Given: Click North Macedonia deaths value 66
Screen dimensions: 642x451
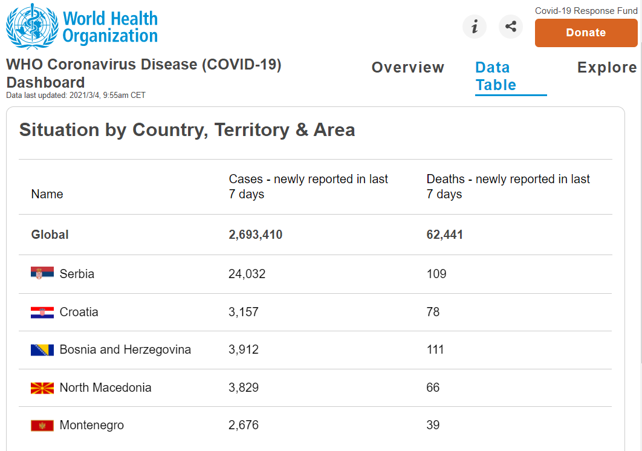Looking at the screenshot, I should tap(433, 388).
